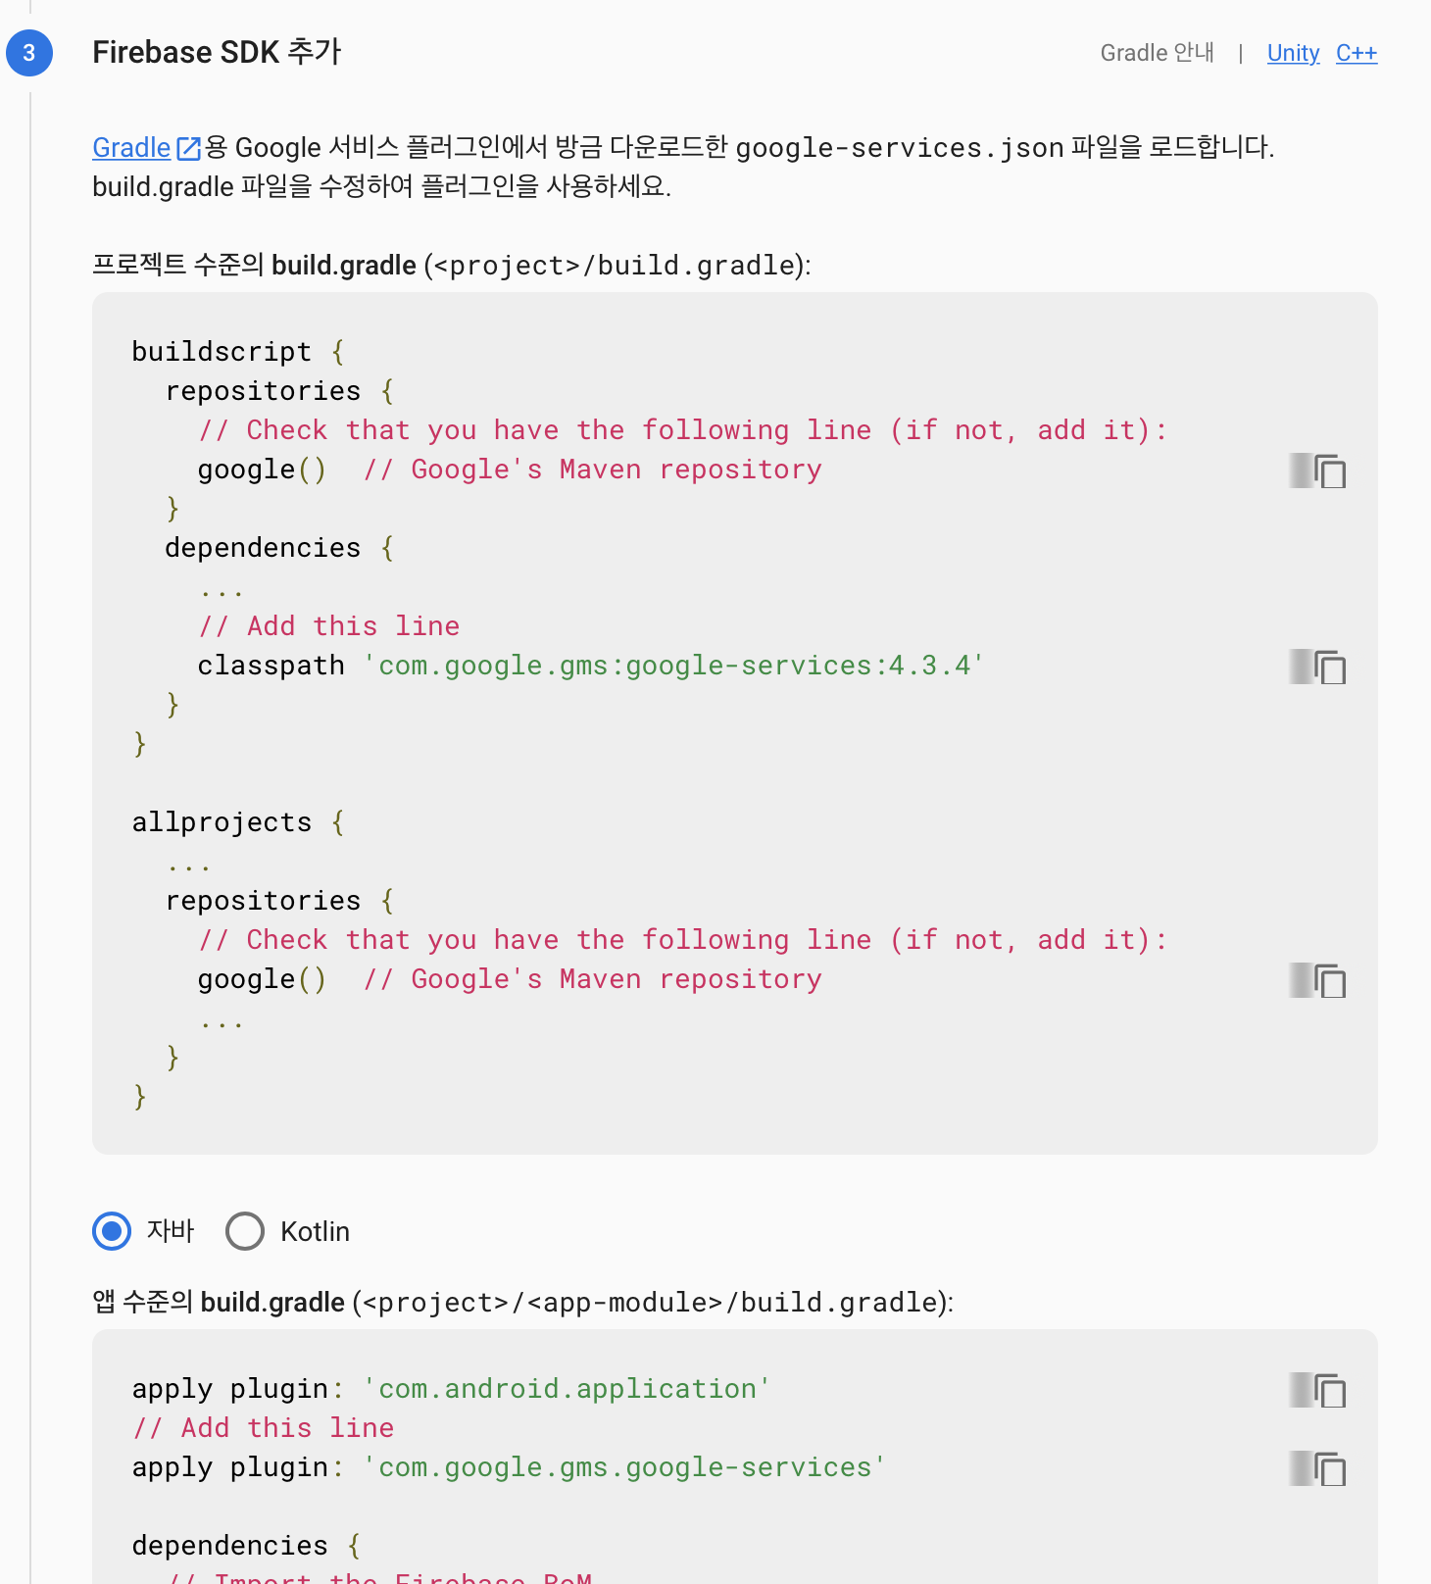Select the Kotlin radio button
Viewport: 1431px width, 1584px height.
[x=245, y=1231]
